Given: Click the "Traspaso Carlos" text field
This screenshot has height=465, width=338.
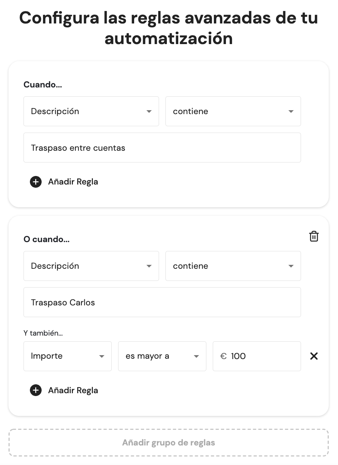Looking at the screenshot, I should tap(162, 303).
